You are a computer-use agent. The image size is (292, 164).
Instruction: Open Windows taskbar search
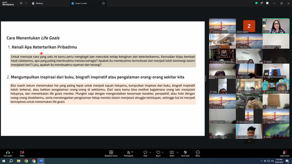tap(11, 161)
